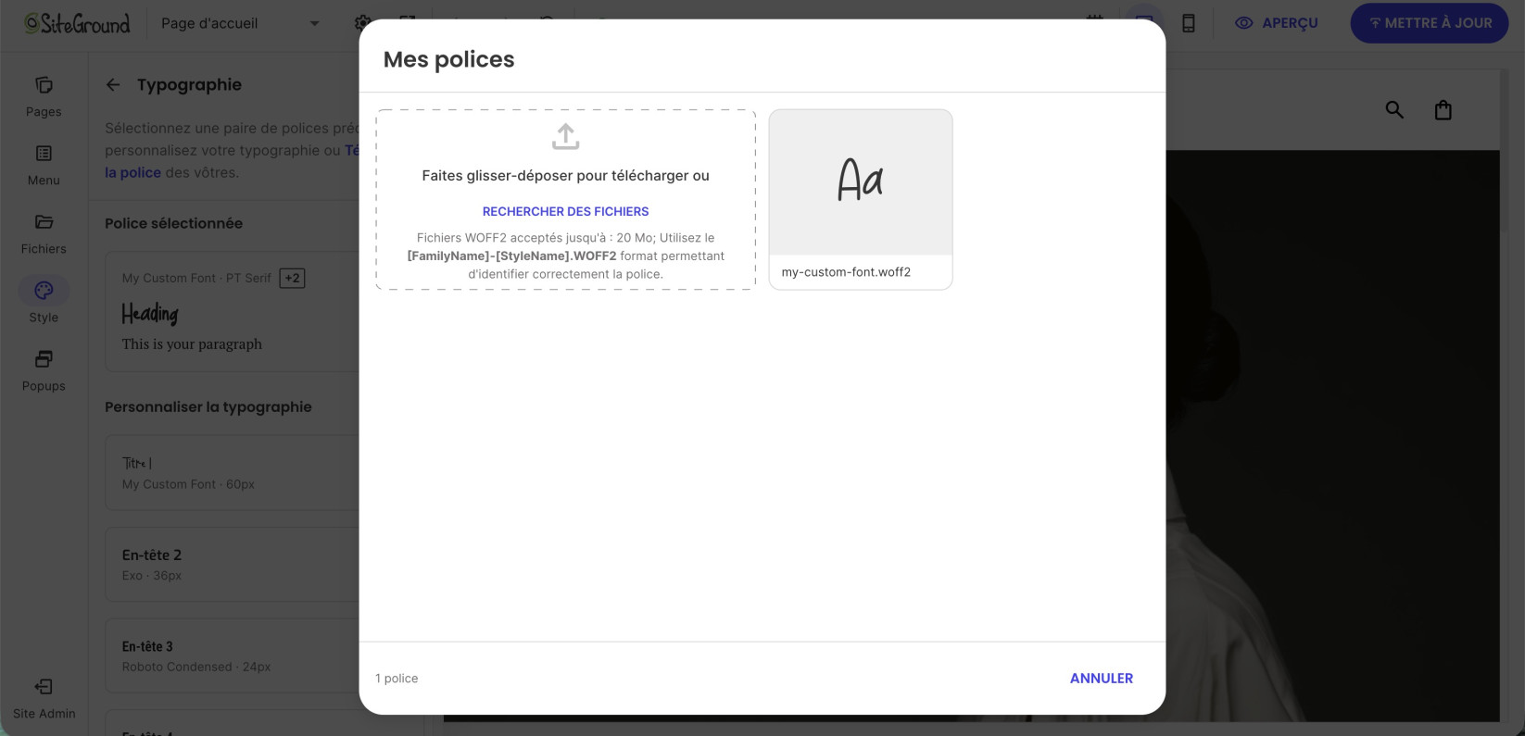The image size is (1525, 736).
Task: Click the search magnifier in the site preview
Action: [x=1394, y=110]
